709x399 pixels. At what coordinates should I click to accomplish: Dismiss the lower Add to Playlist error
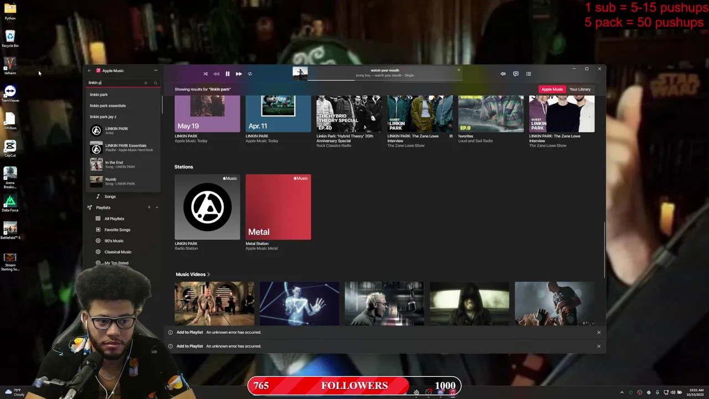599,346
